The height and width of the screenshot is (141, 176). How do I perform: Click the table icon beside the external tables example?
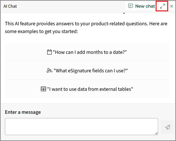click(43, 89)
